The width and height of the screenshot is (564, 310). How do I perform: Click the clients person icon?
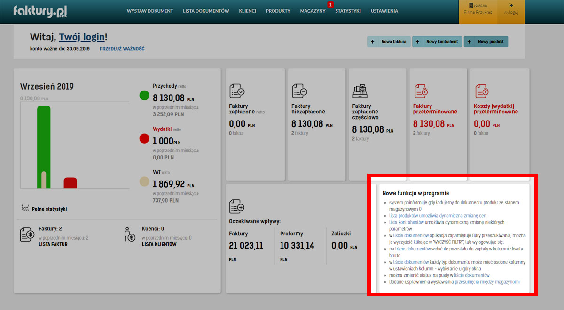click(x=129, y=234)
